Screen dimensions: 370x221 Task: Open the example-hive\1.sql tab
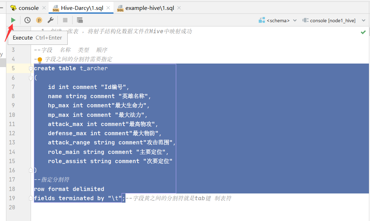[150, 8]
